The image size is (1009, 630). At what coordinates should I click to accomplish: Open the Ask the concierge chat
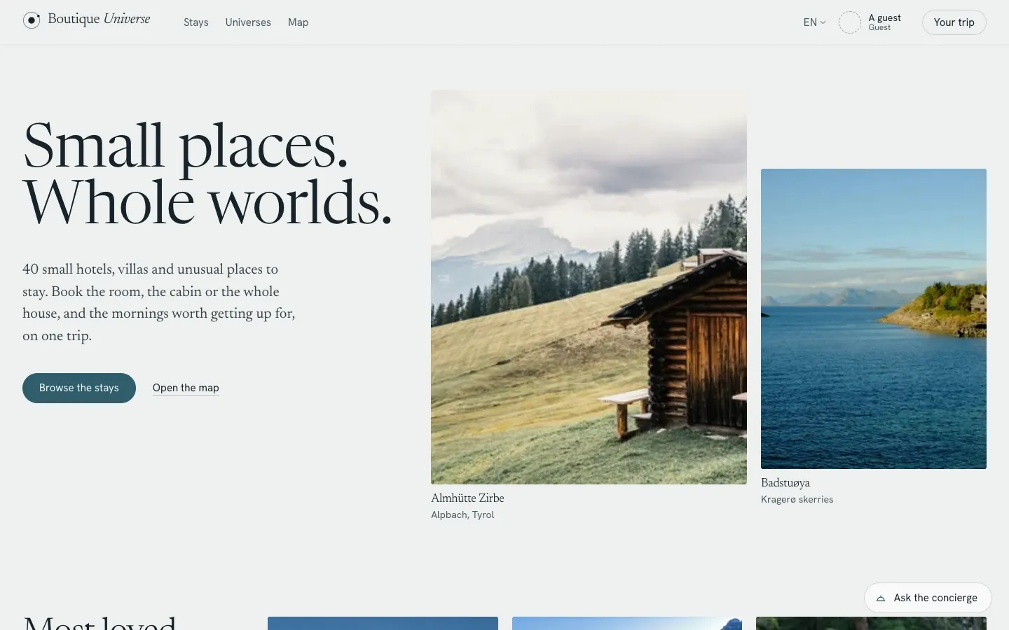coord(928,598)
